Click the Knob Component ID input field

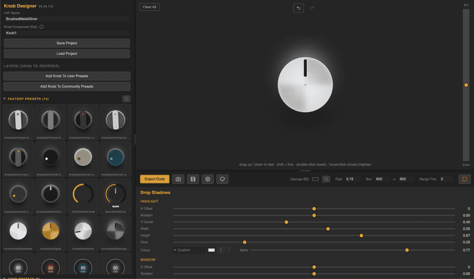click(67, 33)
